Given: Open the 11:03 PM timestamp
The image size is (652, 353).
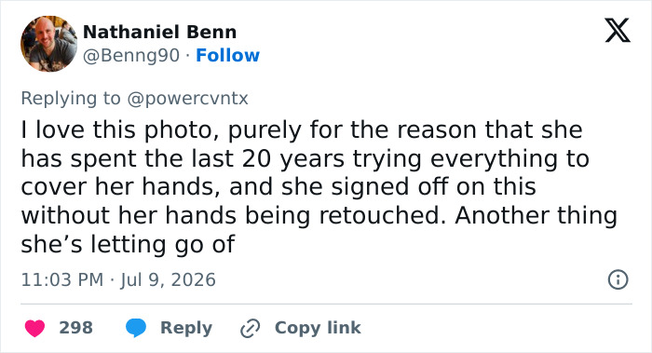Looking at the screenshot, I should [62, 279].
